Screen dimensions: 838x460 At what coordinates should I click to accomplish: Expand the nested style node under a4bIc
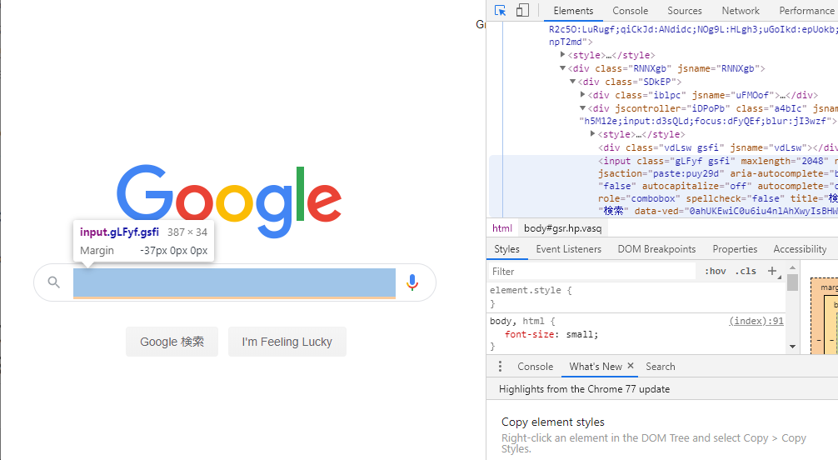[x=593, y=134]
